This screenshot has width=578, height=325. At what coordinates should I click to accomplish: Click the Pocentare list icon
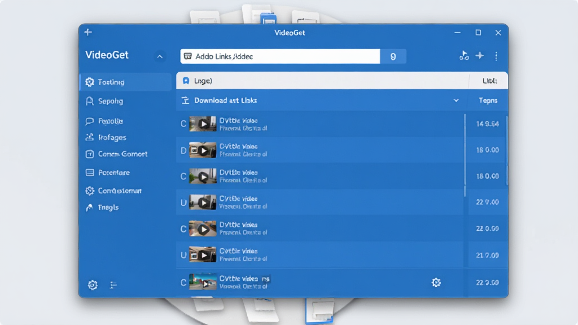click(90, 173)
